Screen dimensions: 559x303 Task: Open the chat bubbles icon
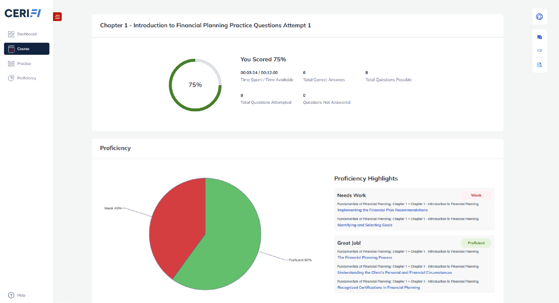539,37
